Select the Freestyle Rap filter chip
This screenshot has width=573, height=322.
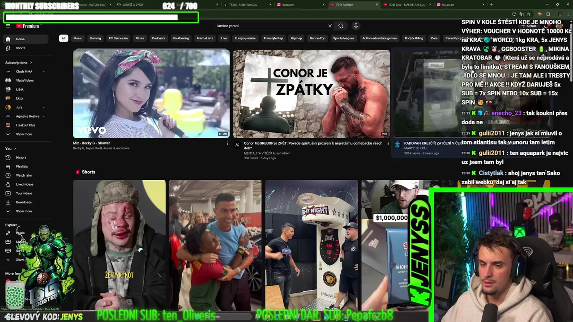pos(274,38)
